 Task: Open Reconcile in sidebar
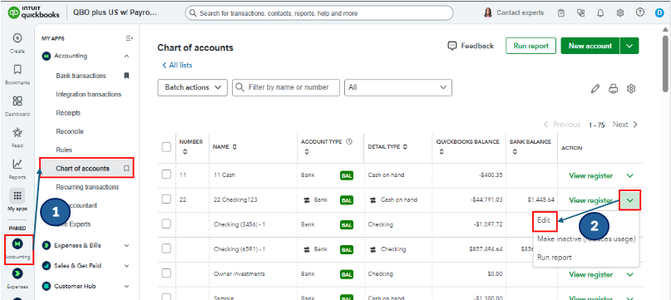coord(70,131)
